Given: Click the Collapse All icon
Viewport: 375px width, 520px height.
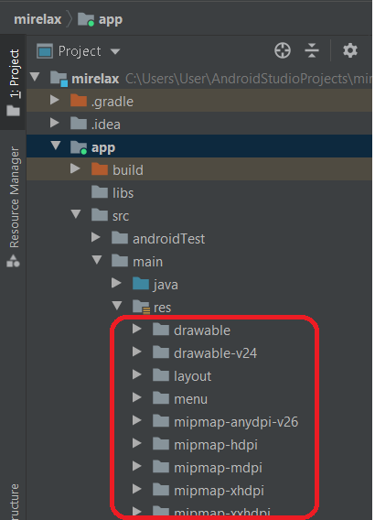Looking at the screenshot, I should point(312,50).
